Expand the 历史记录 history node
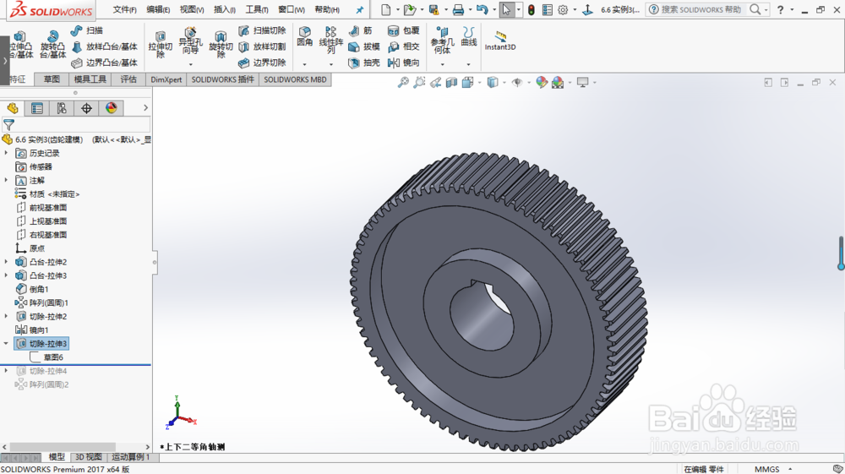 click(6, 153)
